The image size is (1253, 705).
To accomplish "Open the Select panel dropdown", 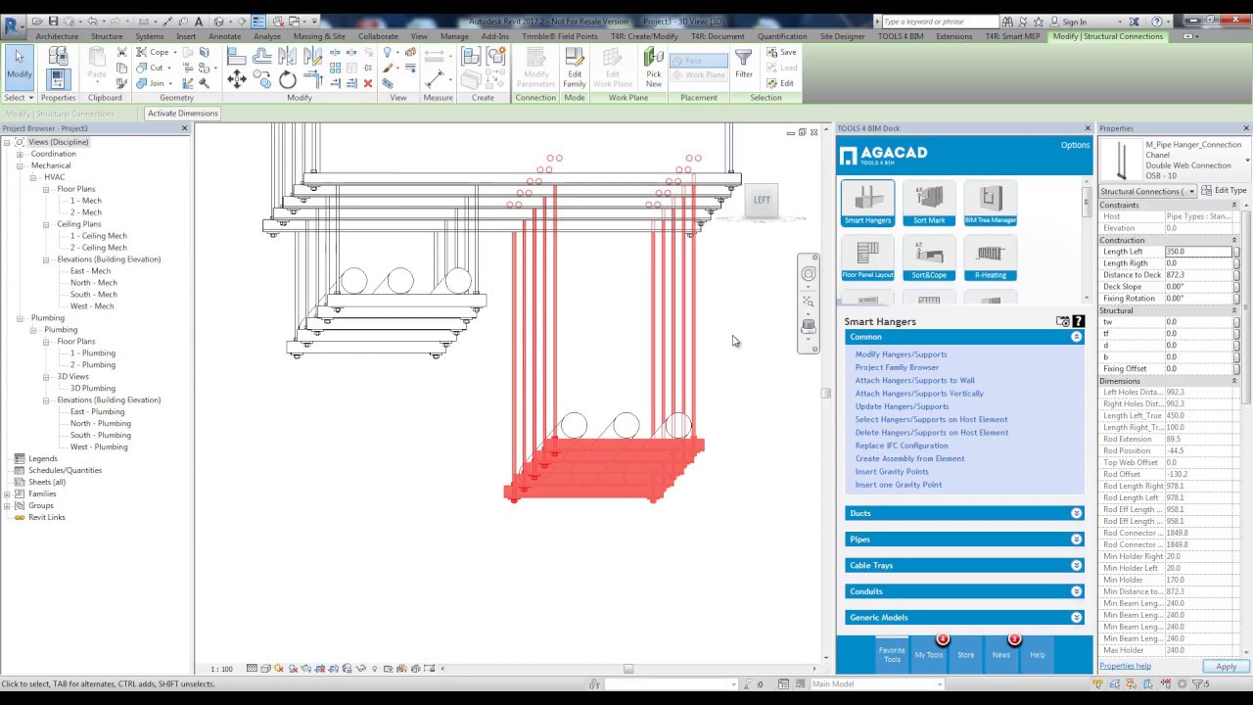I will point(20,98).
